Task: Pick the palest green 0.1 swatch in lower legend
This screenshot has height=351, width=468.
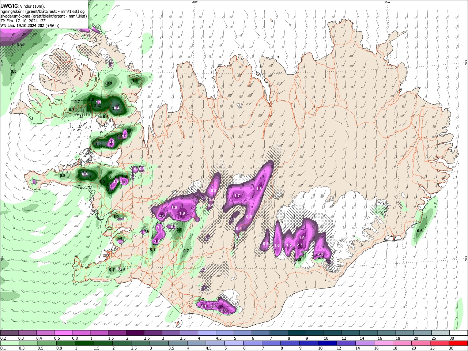Action: (x=9, y=343)
